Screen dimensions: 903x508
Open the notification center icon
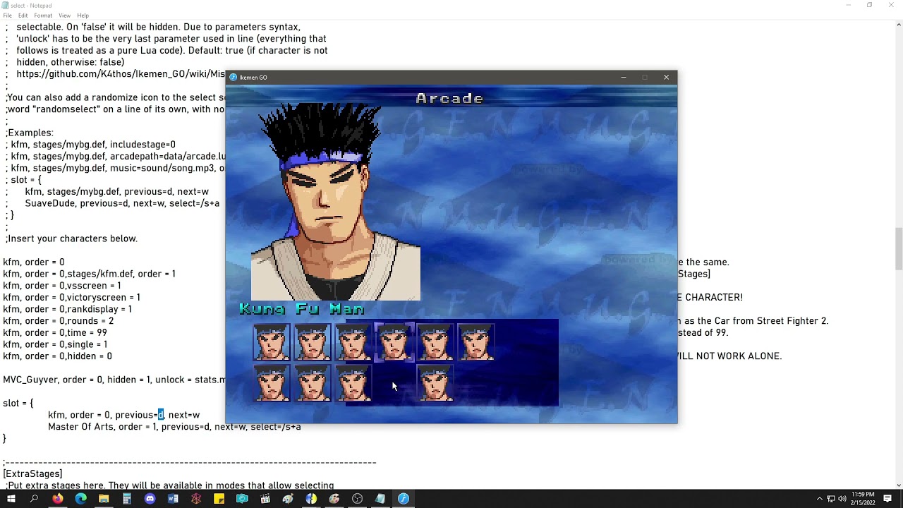click(887, 499)
